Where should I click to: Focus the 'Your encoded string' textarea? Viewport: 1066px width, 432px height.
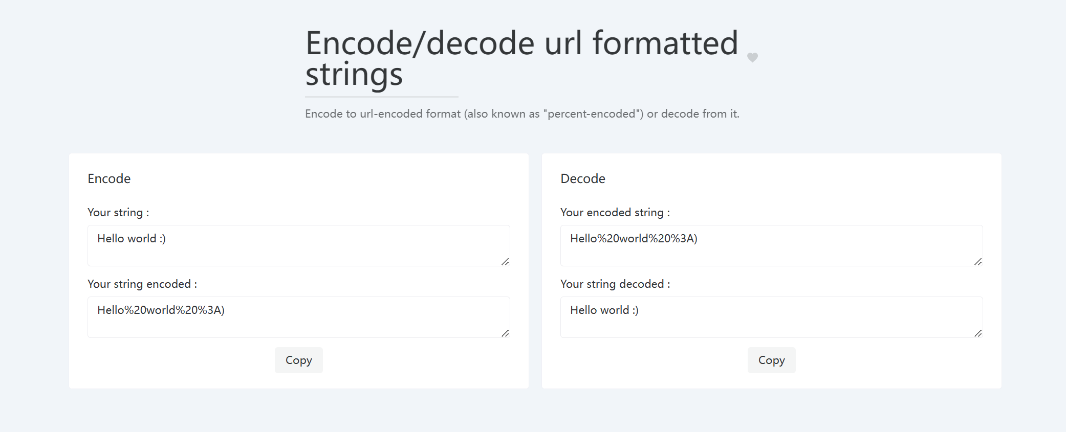click(771, 245)
